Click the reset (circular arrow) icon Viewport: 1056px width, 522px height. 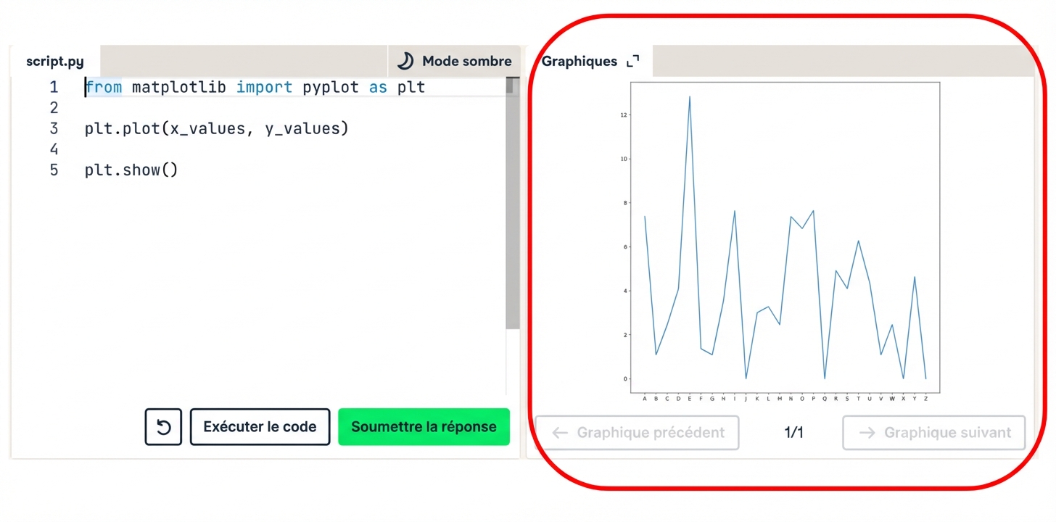click(162, 427)
